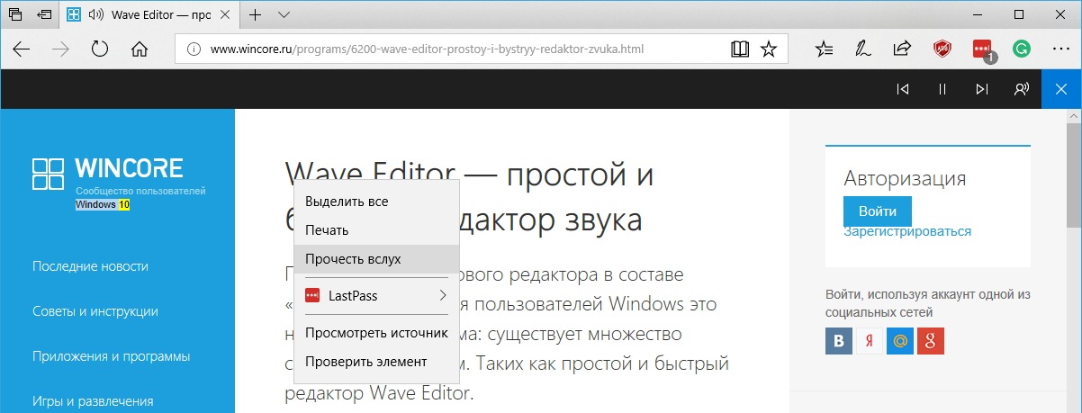
Task: Select Прочесть вслух menu entry
Action: click(x=377, y=259)
